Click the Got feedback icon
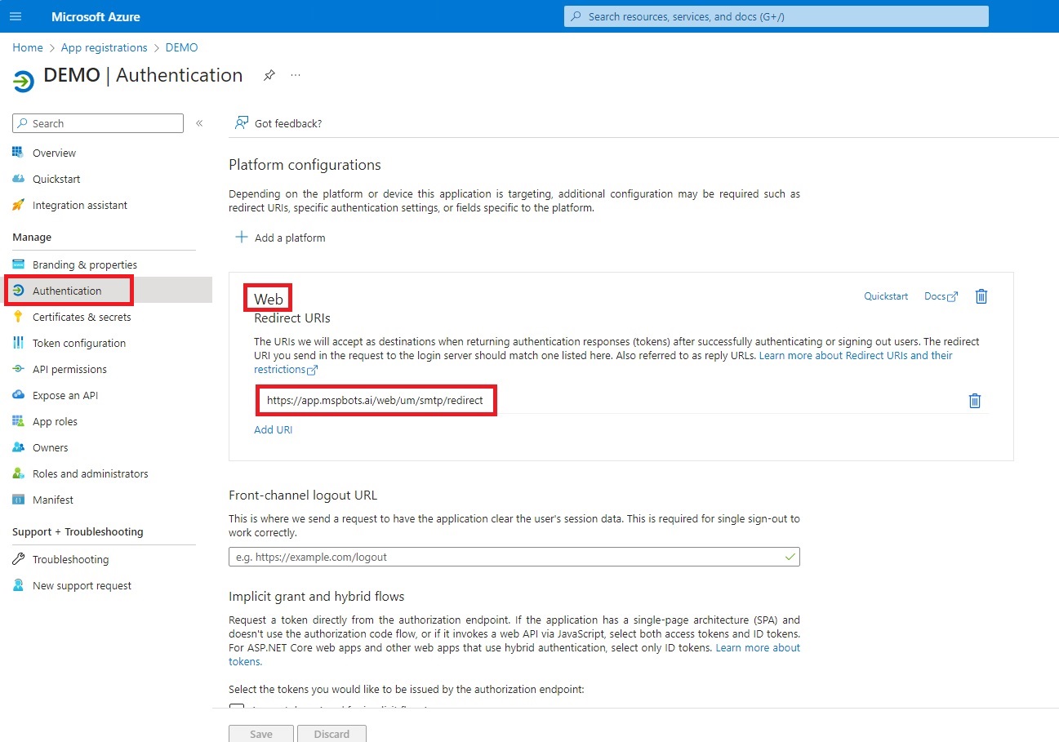Viewport: 1059px width, 742px height. (241, 123)
